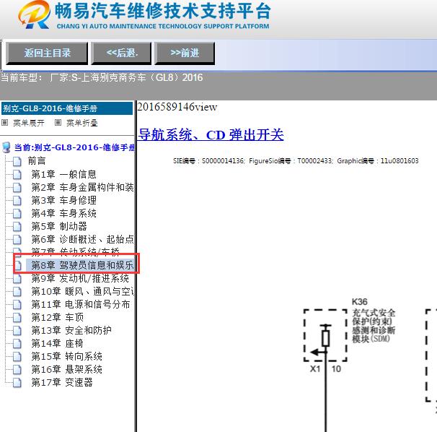Click the page icon beside 第17章
Image resolution: width=437 pixels, height=432 pixels.
(17, 383)
